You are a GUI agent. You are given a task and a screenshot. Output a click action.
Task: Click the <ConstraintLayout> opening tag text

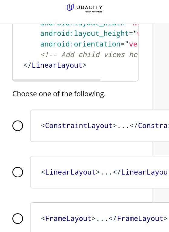click(79, 126)
